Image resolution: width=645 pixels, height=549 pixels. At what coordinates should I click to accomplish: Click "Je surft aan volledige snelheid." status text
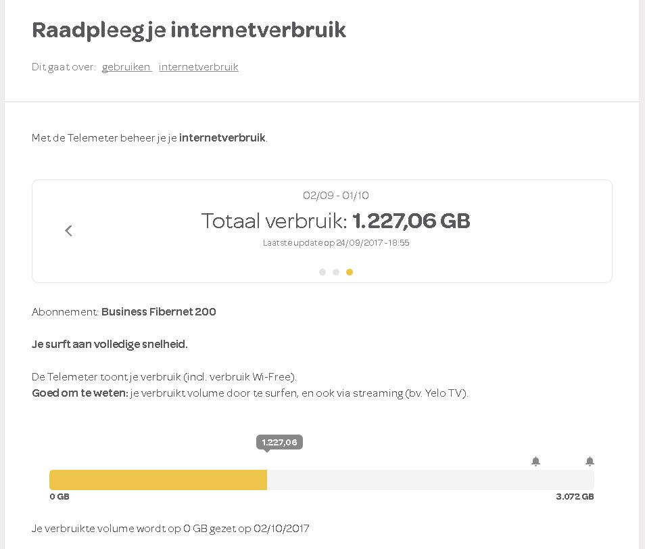coord(110,345)
